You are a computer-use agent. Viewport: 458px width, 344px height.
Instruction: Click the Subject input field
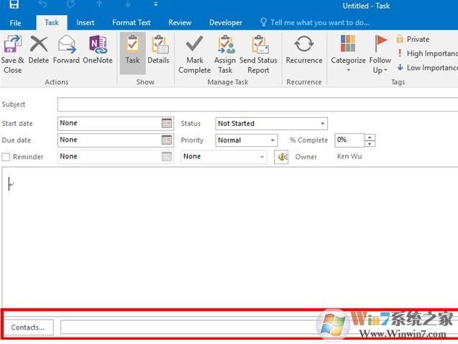point(257,104)
